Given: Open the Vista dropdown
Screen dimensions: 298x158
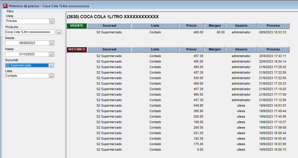Looking at the screenshot, I should [x=52, y=21].
